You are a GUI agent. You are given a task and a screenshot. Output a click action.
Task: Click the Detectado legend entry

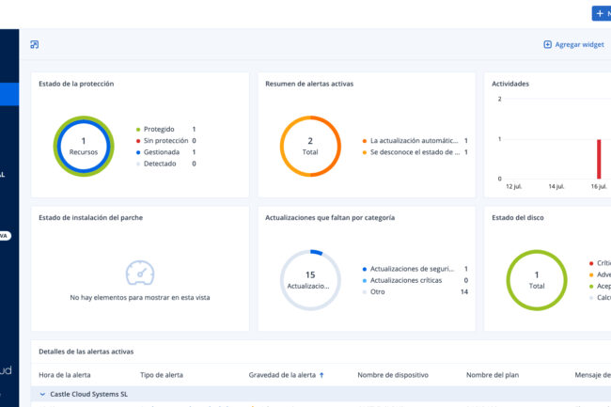166,164
